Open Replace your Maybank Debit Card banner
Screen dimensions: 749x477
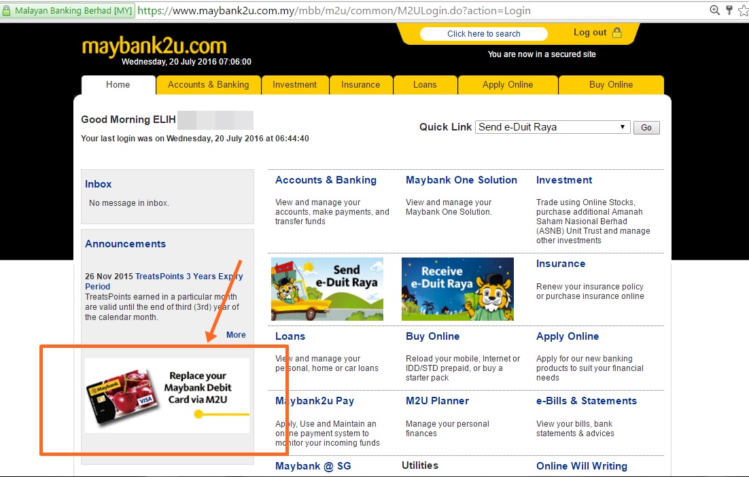(167, 395)
